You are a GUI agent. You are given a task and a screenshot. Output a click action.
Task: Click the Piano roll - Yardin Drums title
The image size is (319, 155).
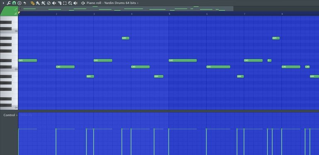[111, 3]
